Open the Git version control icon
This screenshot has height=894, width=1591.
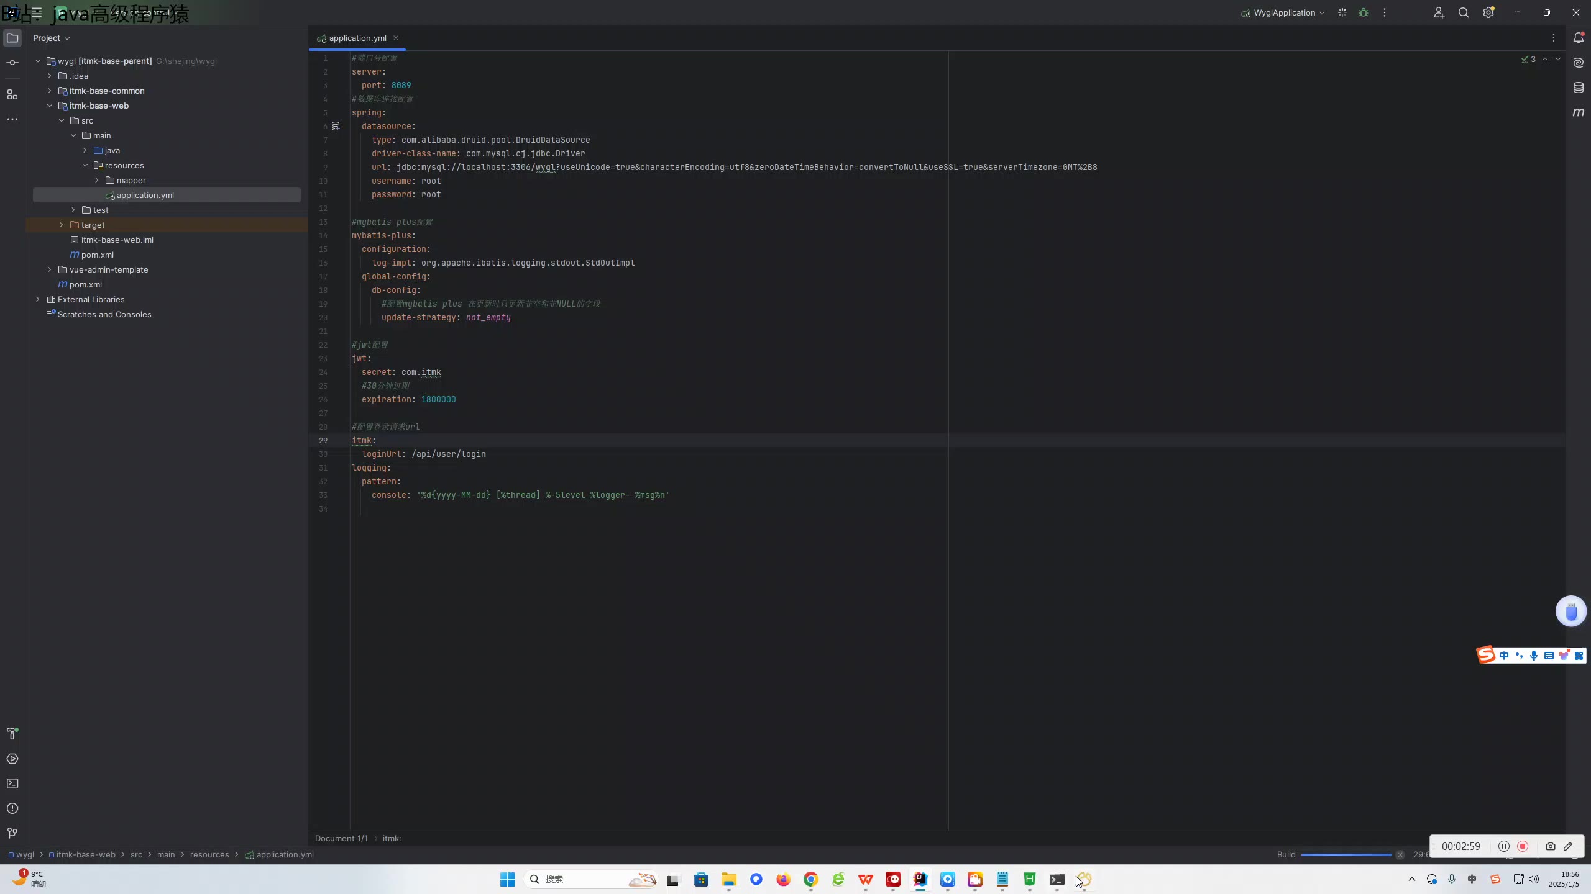click(12, 833)
